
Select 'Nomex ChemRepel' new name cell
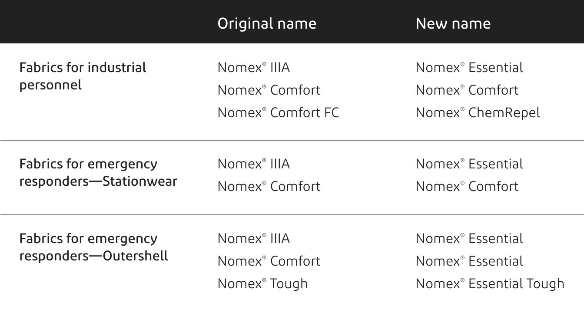point(478,113)
